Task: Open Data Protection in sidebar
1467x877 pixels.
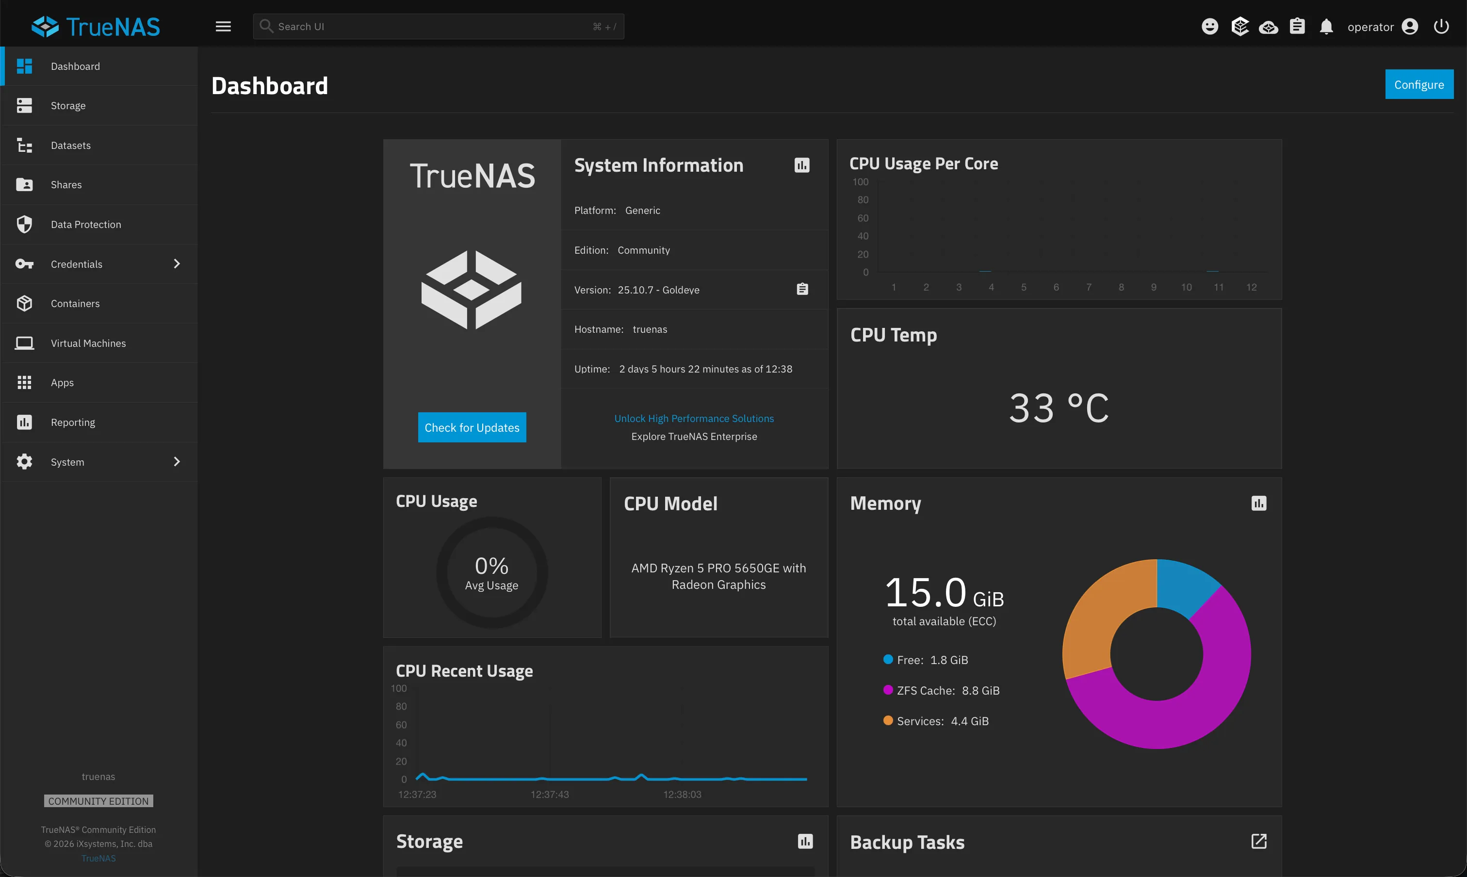Action: coord(98,225)
